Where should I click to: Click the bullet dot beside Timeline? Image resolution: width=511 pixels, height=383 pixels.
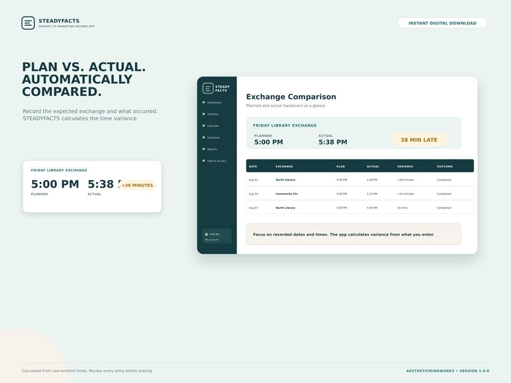click(203, 114)
